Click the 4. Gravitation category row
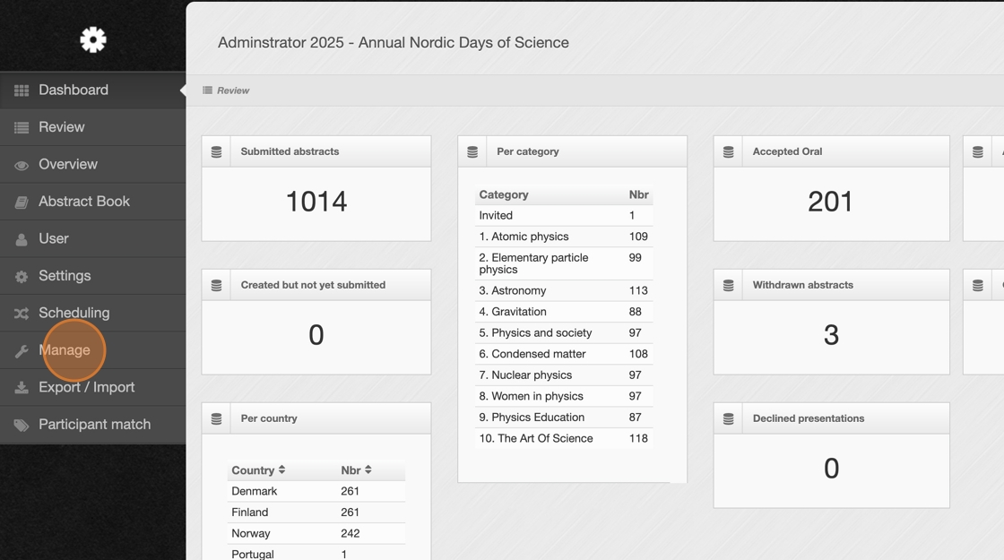Screen dimensions: 1004x560 click(564, 312)
